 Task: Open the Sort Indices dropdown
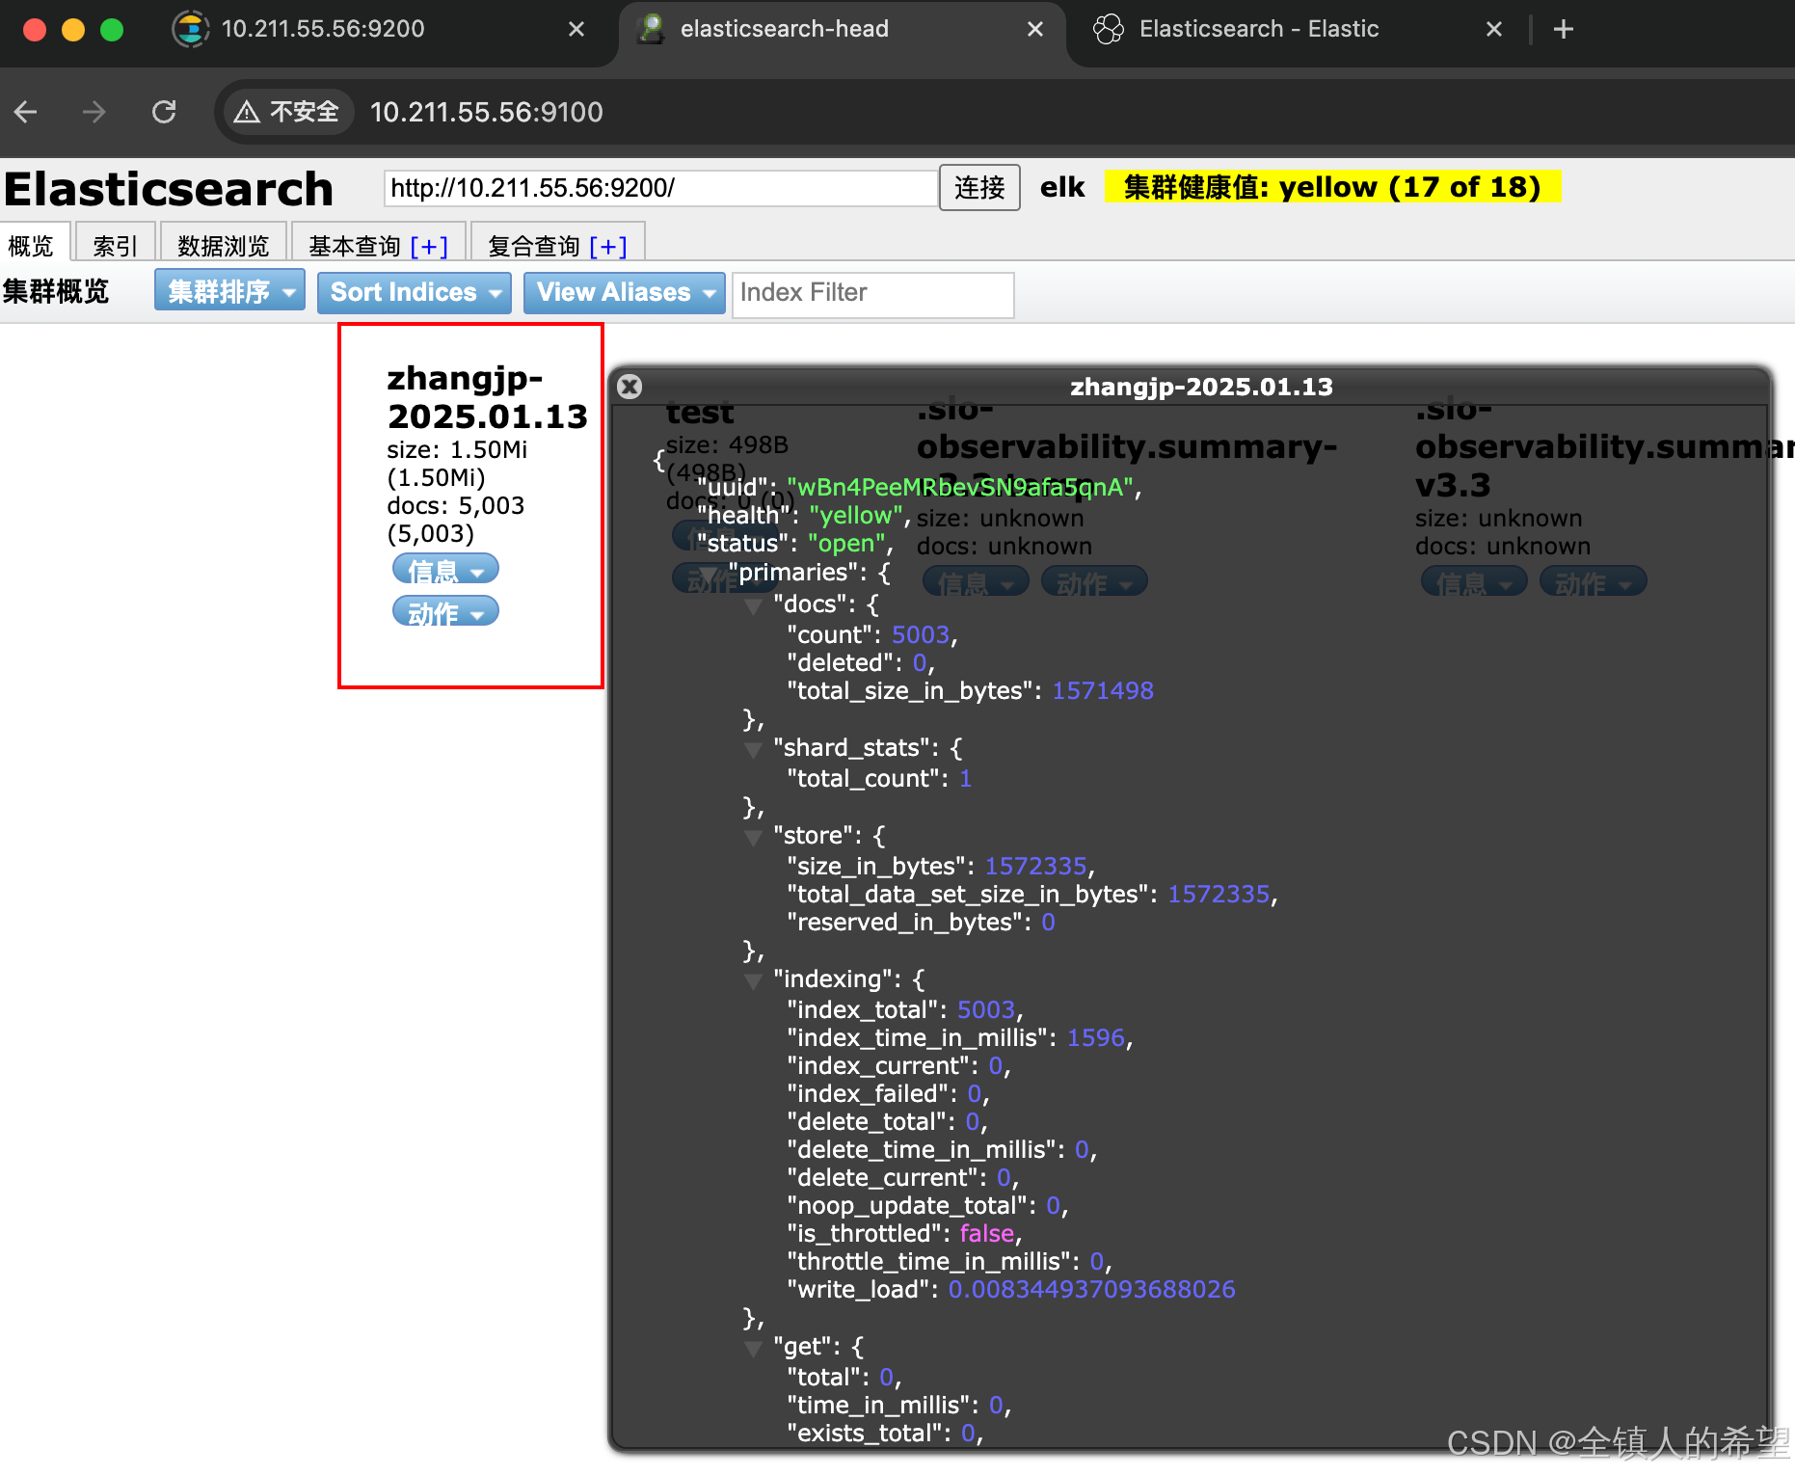[x=415, y=292]
